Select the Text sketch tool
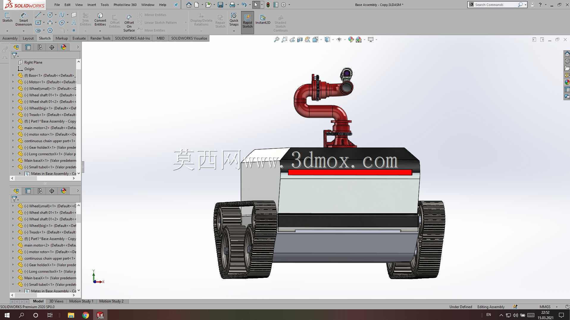Screen dimensions: 570x320 pyautogui.click(x=74, y=23)
